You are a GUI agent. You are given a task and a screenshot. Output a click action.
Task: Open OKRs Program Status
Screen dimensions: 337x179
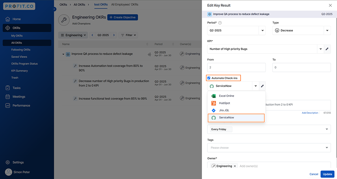pos(24,64)
